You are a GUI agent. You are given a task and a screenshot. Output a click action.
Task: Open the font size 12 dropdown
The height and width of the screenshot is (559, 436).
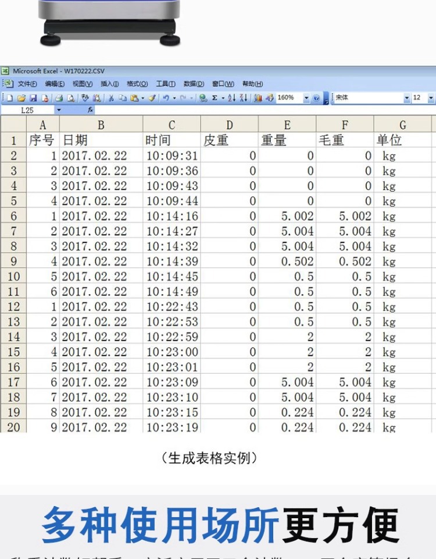coord(431,98)
